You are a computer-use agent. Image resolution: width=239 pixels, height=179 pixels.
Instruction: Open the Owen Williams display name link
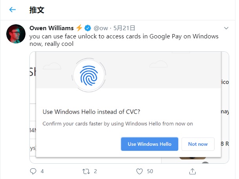pos(51,28)
